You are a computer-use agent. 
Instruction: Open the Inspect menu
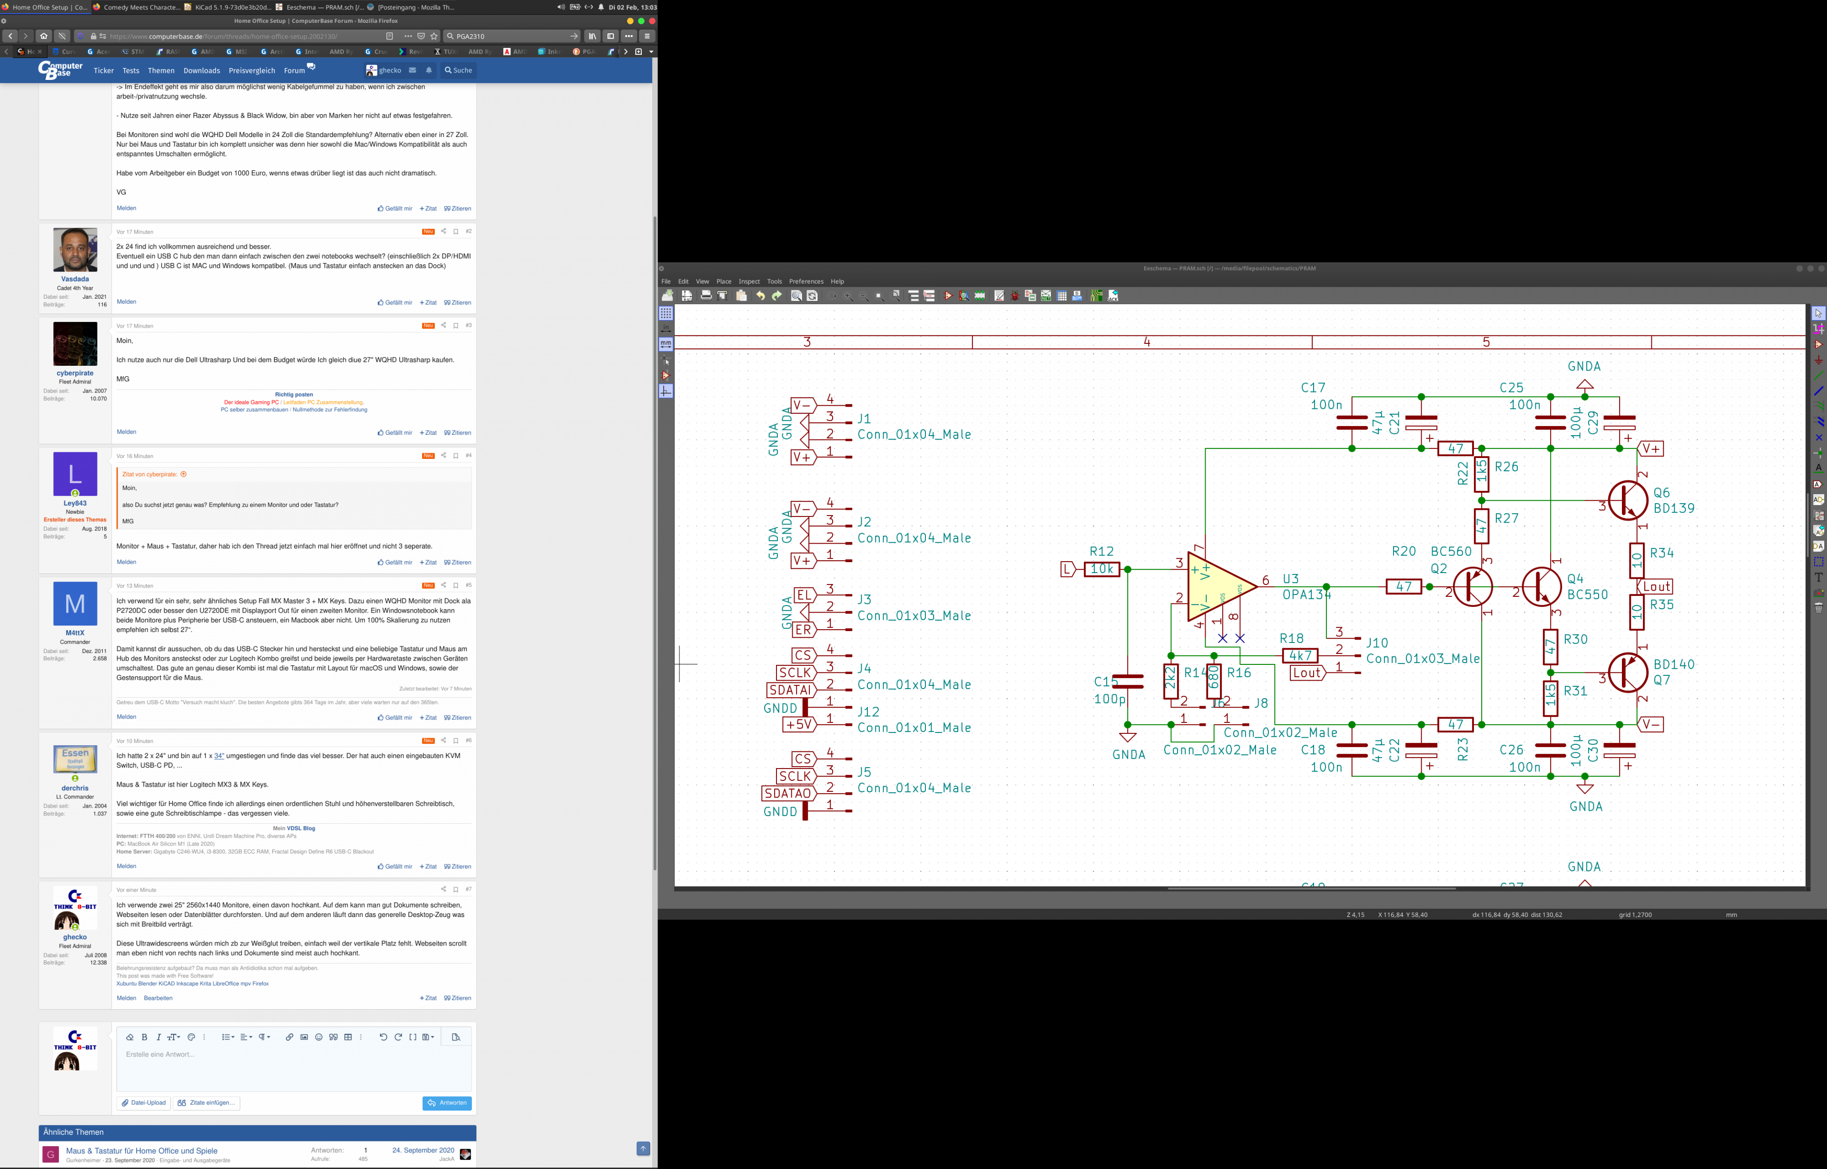coord(749,282)
